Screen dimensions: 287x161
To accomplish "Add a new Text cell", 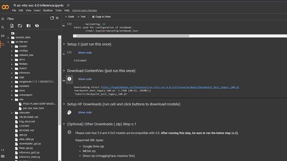I will click(82, 17).
